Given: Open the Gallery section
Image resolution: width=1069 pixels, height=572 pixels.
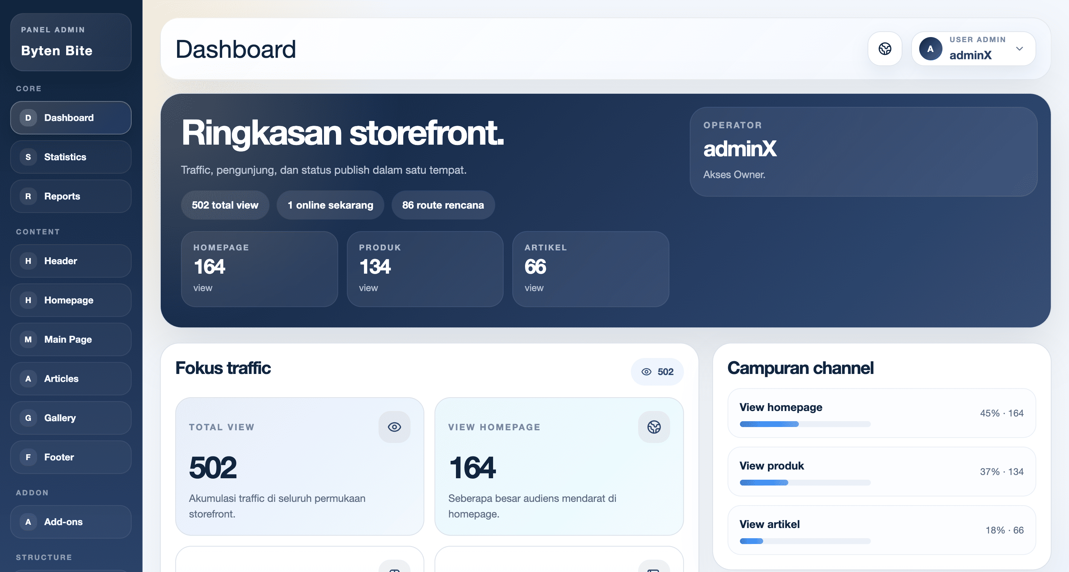Looking at the screenshot, I should 71,418.
